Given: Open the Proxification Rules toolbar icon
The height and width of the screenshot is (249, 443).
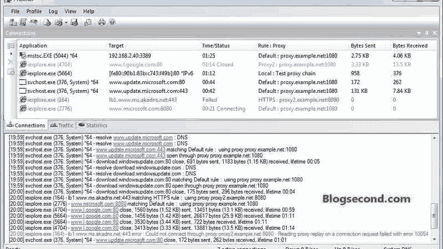Looking at the screenshot, I should tap(23, 22).
